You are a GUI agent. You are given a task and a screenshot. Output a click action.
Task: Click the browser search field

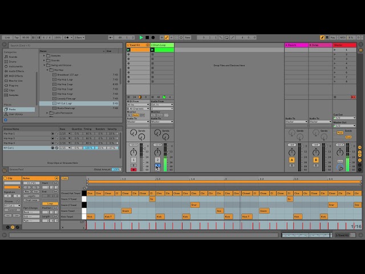[x=65, y=46]
